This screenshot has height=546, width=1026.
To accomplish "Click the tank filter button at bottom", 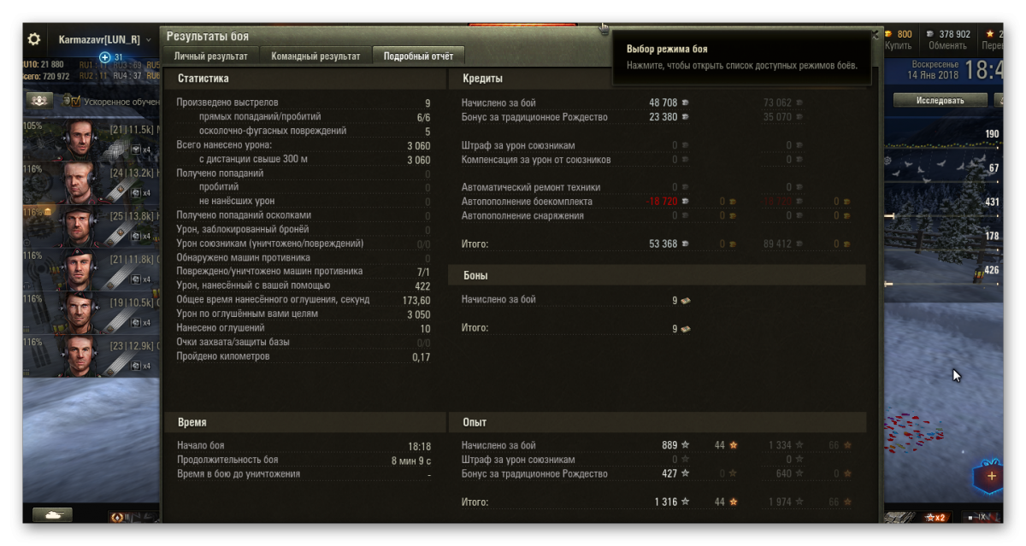I will coord(52,514).
